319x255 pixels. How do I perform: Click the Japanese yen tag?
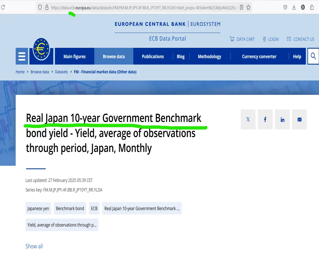click(x=38, y=208)
